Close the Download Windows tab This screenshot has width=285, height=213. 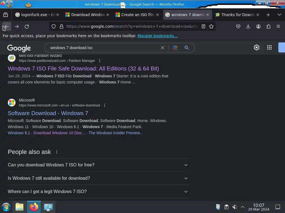(x=108, y=15)
